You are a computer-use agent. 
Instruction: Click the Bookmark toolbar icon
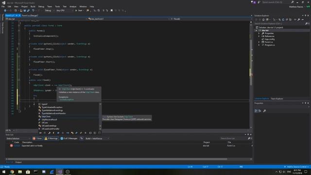coord(112,11)
